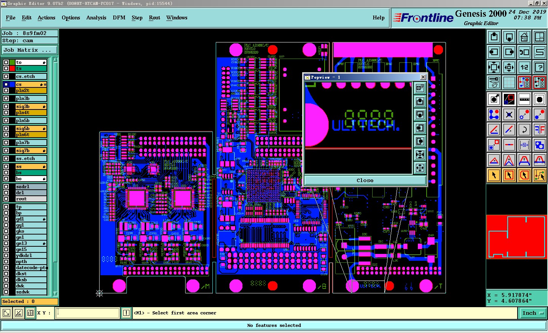Image resolution: width=548 pixels, height=333 pixels.
Task: Click the rotate feature icon
Action: click(x=524, y=130)
